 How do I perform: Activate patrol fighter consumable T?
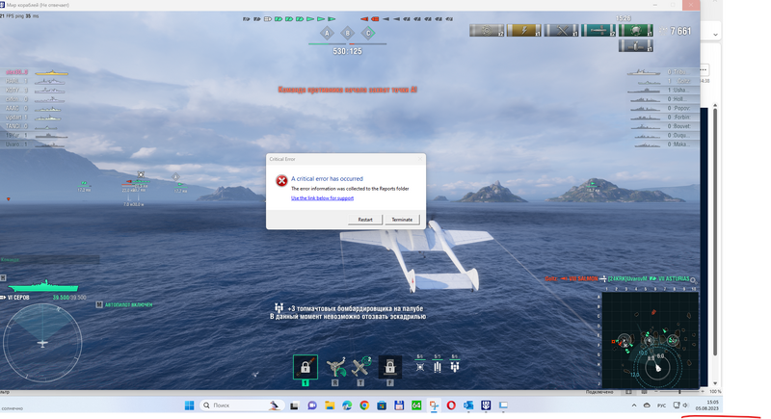[361, 367]
